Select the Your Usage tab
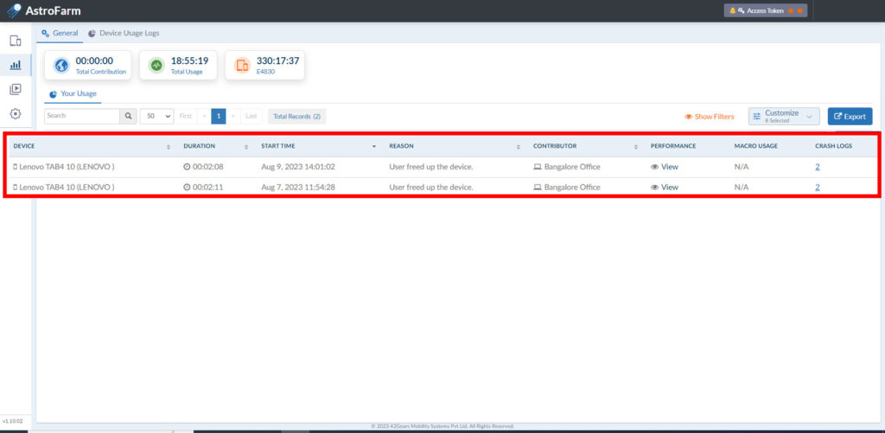 73,93
